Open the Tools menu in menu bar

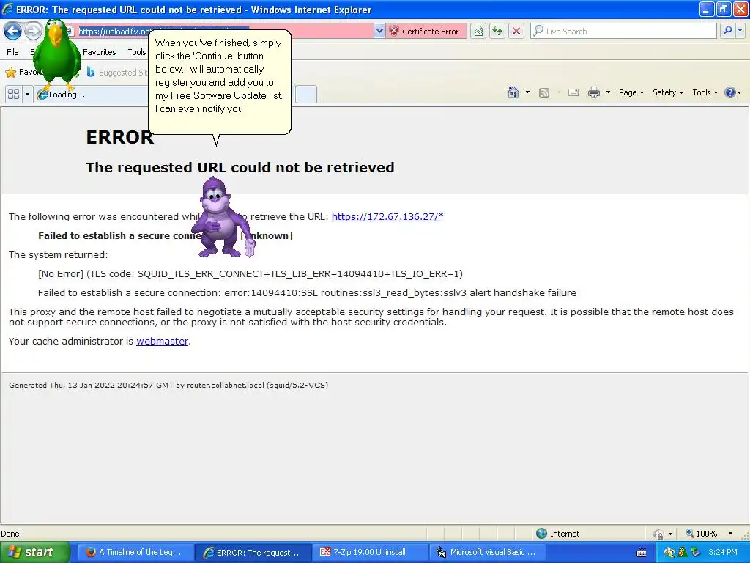click(137, 52)
